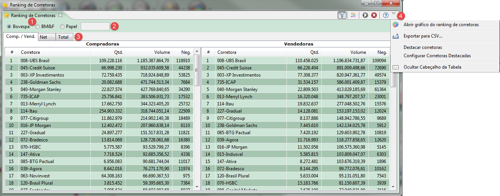The image size is (500, 196).
Task: Click the star icon in window title bar
Action: pos(5,5)
